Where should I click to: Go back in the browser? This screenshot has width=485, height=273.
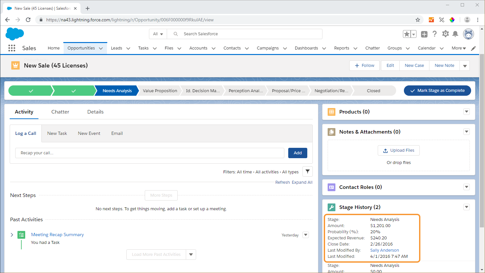pos(7,20)
